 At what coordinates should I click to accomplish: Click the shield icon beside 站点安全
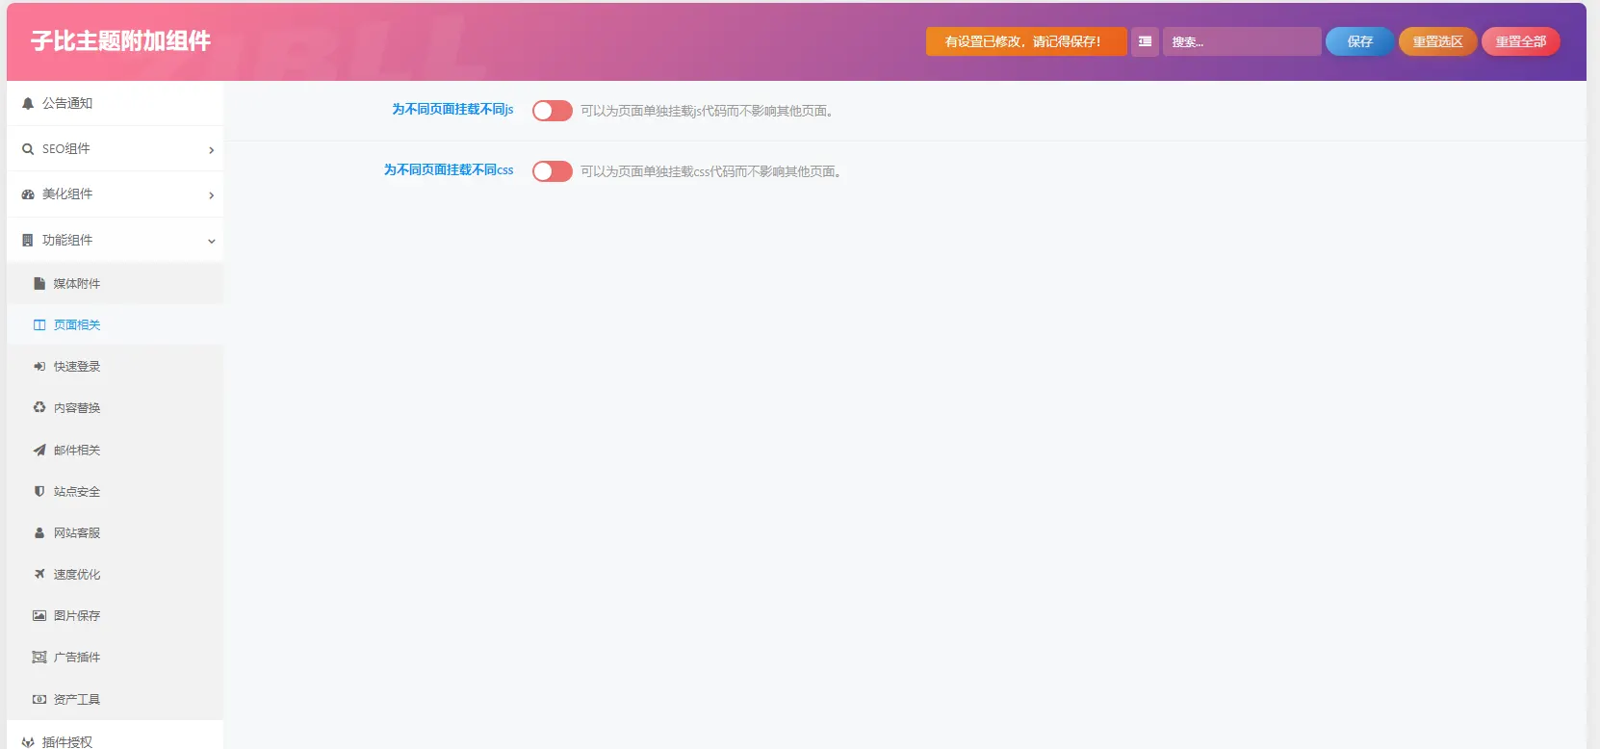tap(39, 491)
